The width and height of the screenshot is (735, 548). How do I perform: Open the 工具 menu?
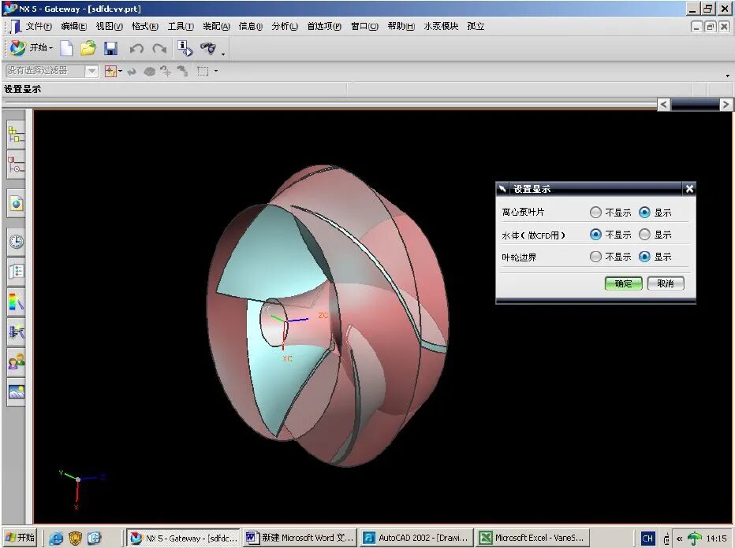click(x=181, y=26)
